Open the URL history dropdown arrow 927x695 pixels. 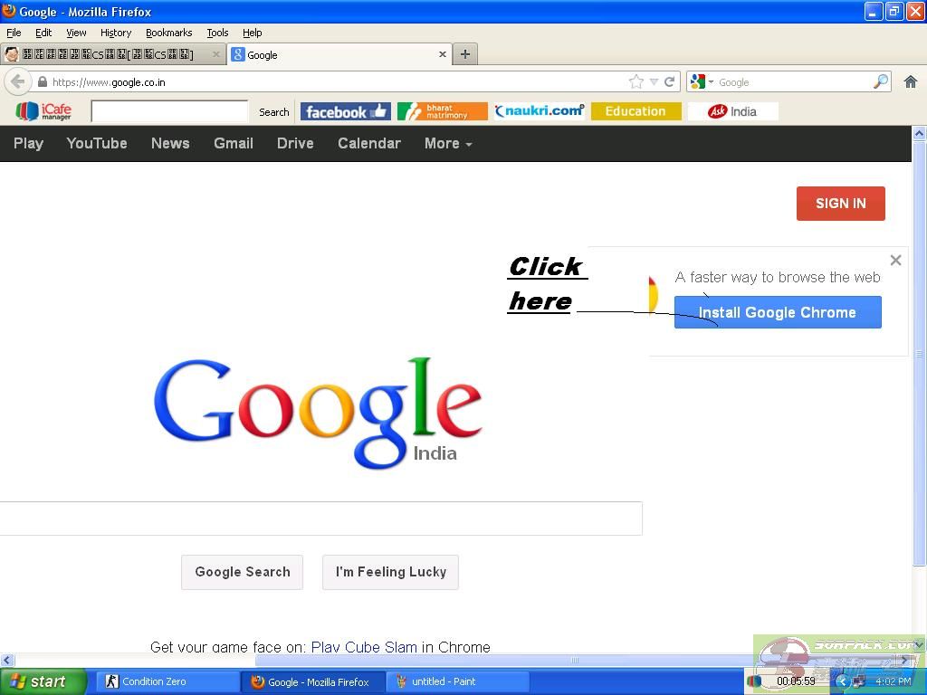[654, 81]
